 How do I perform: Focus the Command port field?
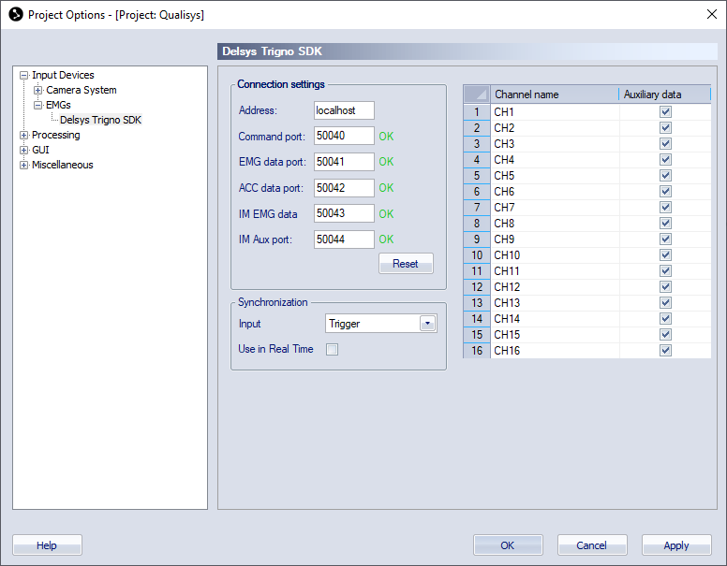tap(344, 137)
